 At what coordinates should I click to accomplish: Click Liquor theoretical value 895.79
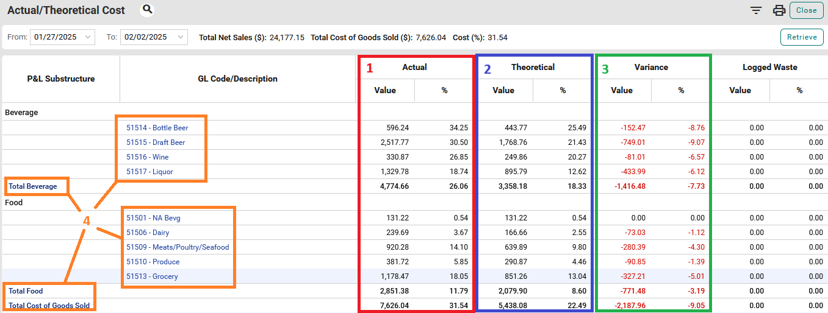point(516,172)
